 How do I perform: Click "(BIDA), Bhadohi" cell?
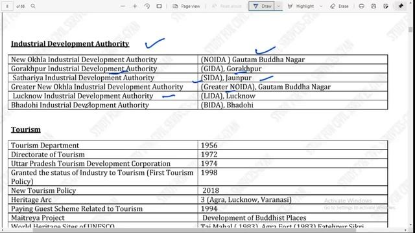(x=292, y=105)
